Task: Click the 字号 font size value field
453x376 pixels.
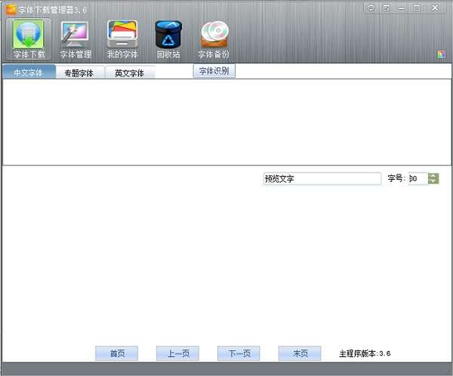Action: [418, 179]
